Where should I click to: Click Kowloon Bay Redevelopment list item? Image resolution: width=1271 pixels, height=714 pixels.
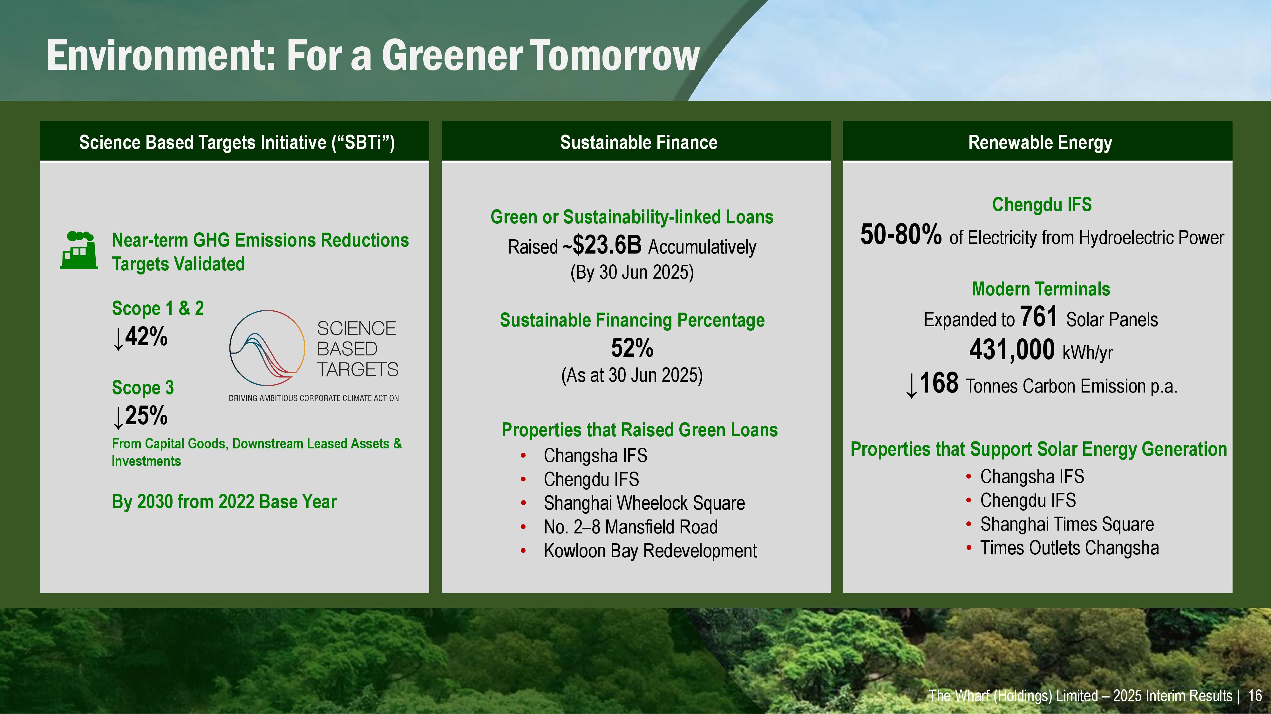[650, 551]
